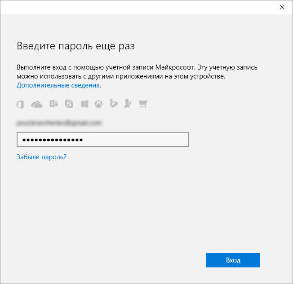This screenshot has height=284, width=293.
Task: Click the blue 'Вход' sign-in button
Action: (x=233, y=260)
